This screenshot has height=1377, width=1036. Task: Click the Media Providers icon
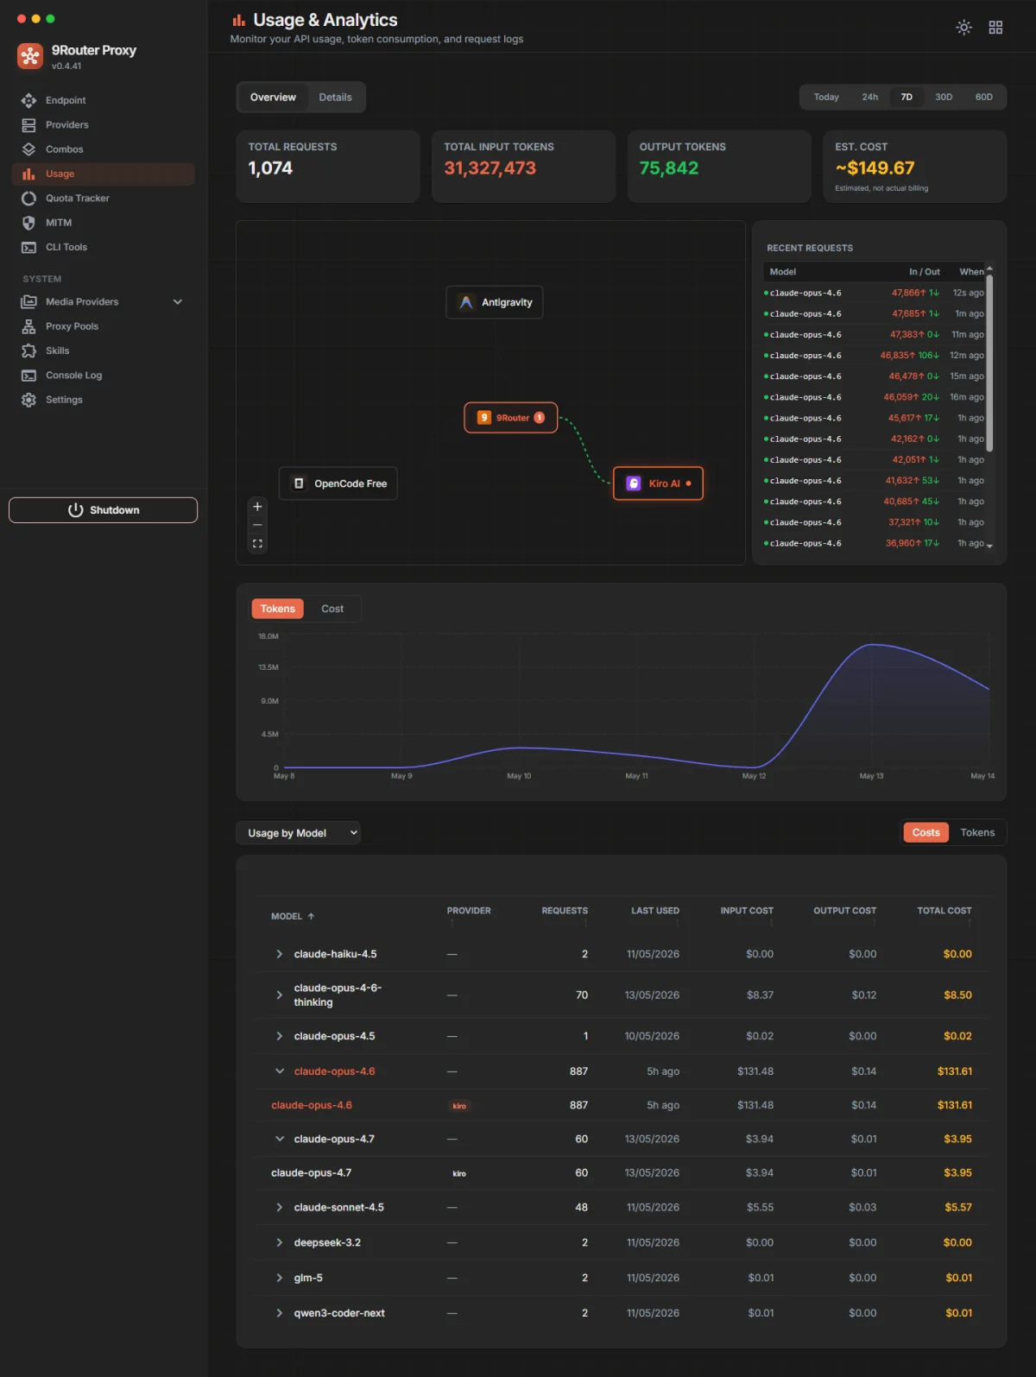coord(28,302)
